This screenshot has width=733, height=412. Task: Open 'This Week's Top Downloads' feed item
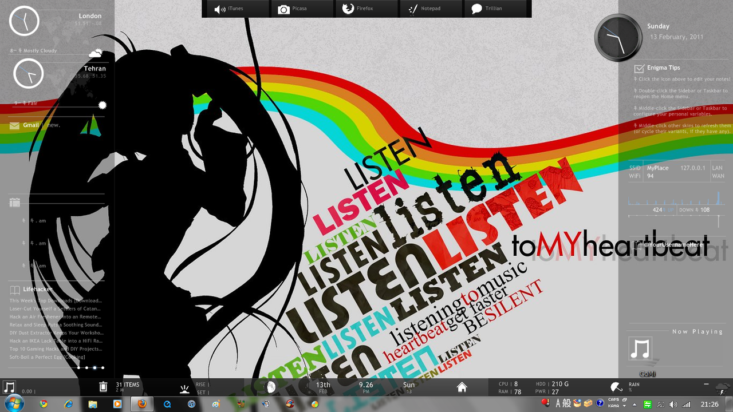coord(56,300)
